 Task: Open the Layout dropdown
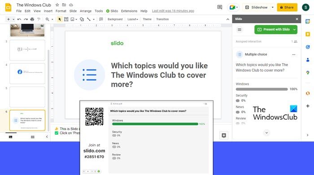pos(133,19)
